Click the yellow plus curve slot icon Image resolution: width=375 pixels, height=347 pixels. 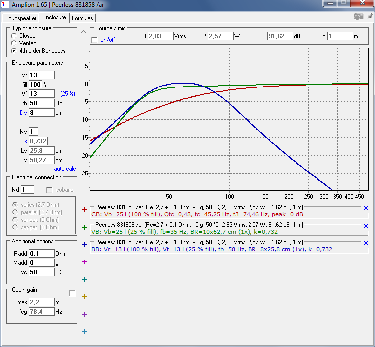(x=84, y=297)
